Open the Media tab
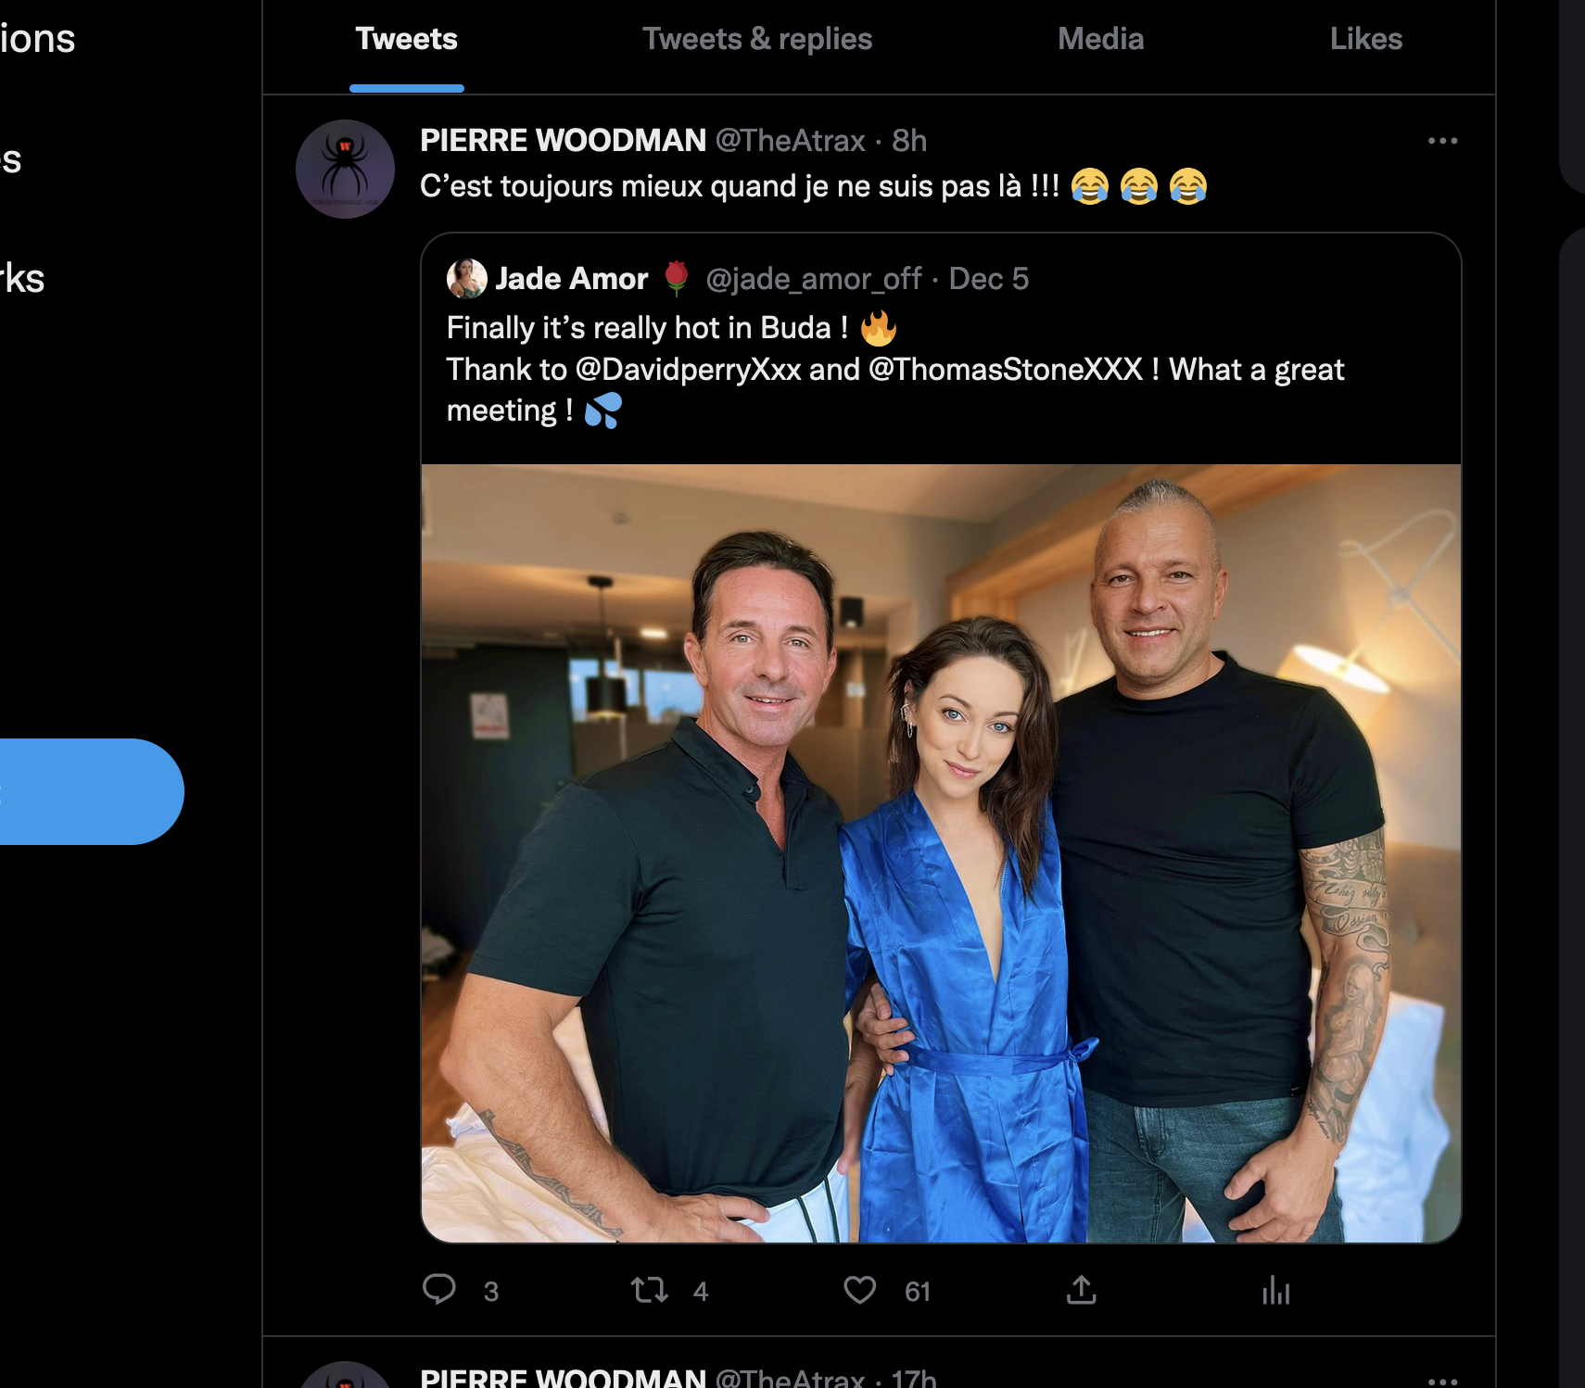 1100,39
